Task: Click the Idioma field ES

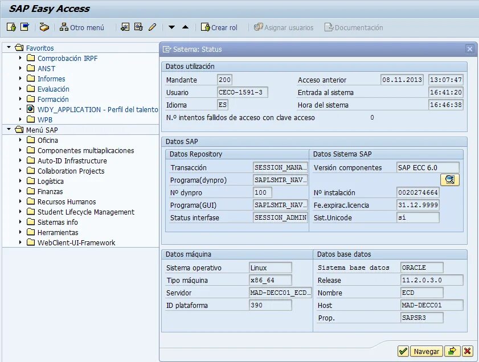Action: pyautogui.click(x=222, y=105)
